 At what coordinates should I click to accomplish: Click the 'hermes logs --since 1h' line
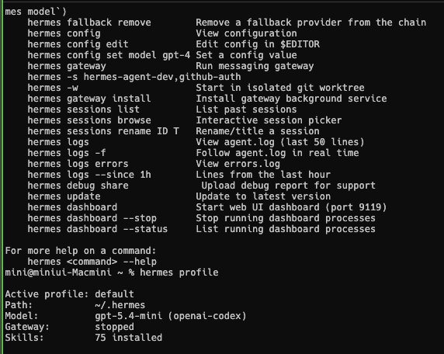click(x=89, y=175)
